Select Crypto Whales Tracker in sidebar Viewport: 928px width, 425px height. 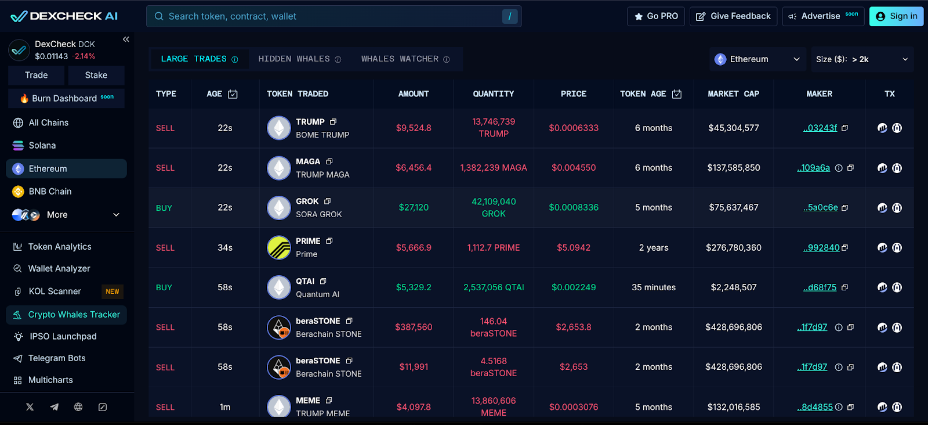pyautogui.click(x=66, y=315)
